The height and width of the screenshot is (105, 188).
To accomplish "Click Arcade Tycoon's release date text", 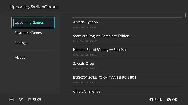I will (x=85, y=27).
